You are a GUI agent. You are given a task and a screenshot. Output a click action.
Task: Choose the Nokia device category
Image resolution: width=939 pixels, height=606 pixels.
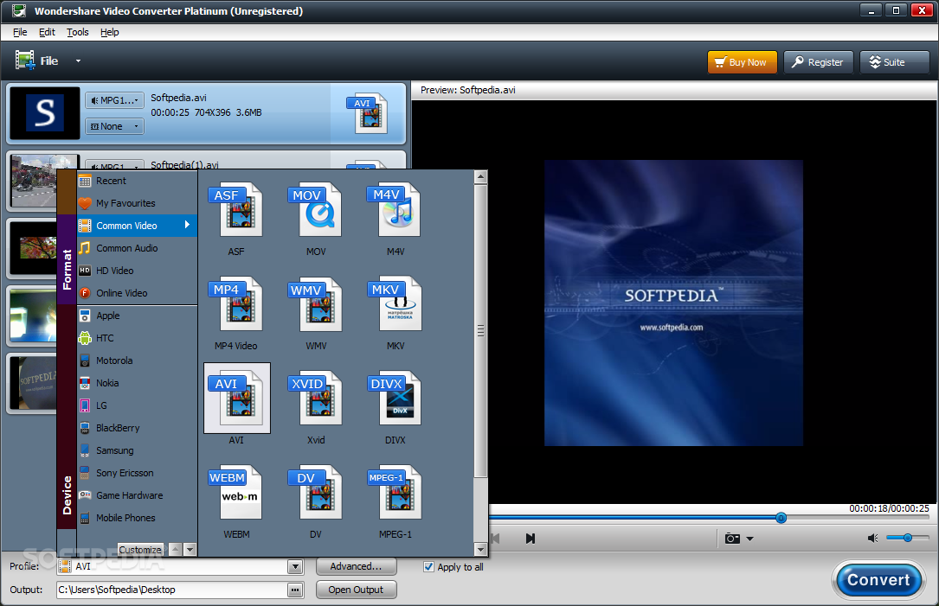click(x=137, y=383)
